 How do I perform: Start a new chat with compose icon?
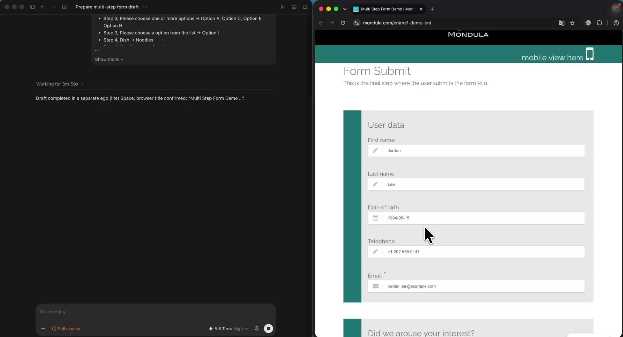pyautogui.click(x=65, y=7)
